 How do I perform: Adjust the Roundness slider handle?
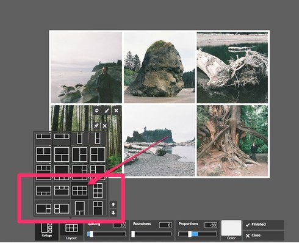coord(133,234)
